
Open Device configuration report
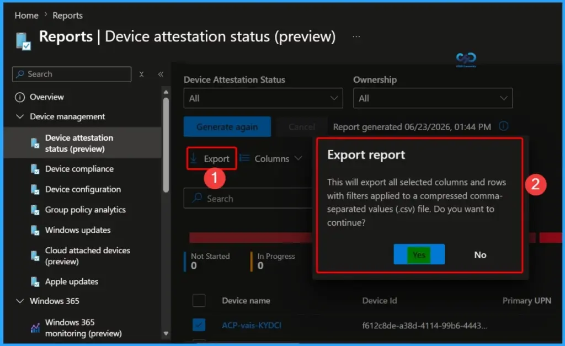coord(83,189)
